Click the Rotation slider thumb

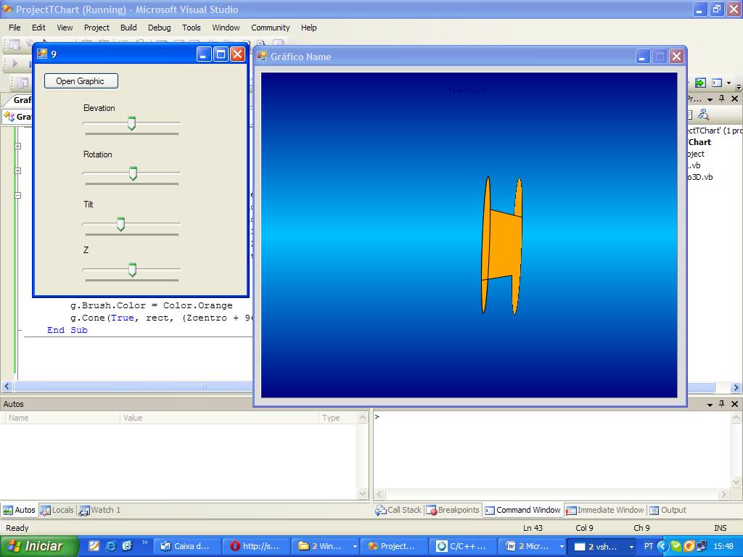click(134, 173)
